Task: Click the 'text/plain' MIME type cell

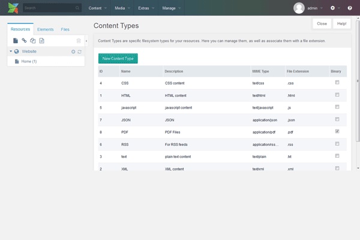Action: [259, 157]
